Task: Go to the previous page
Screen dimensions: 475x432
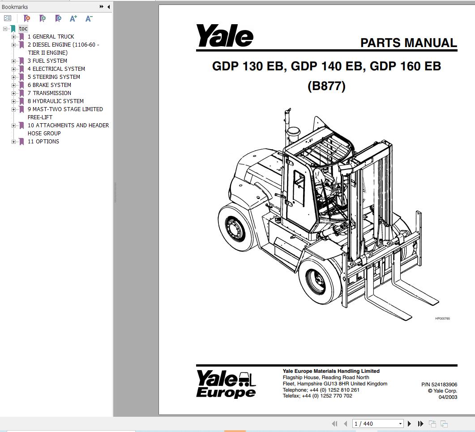Action: 345,423
